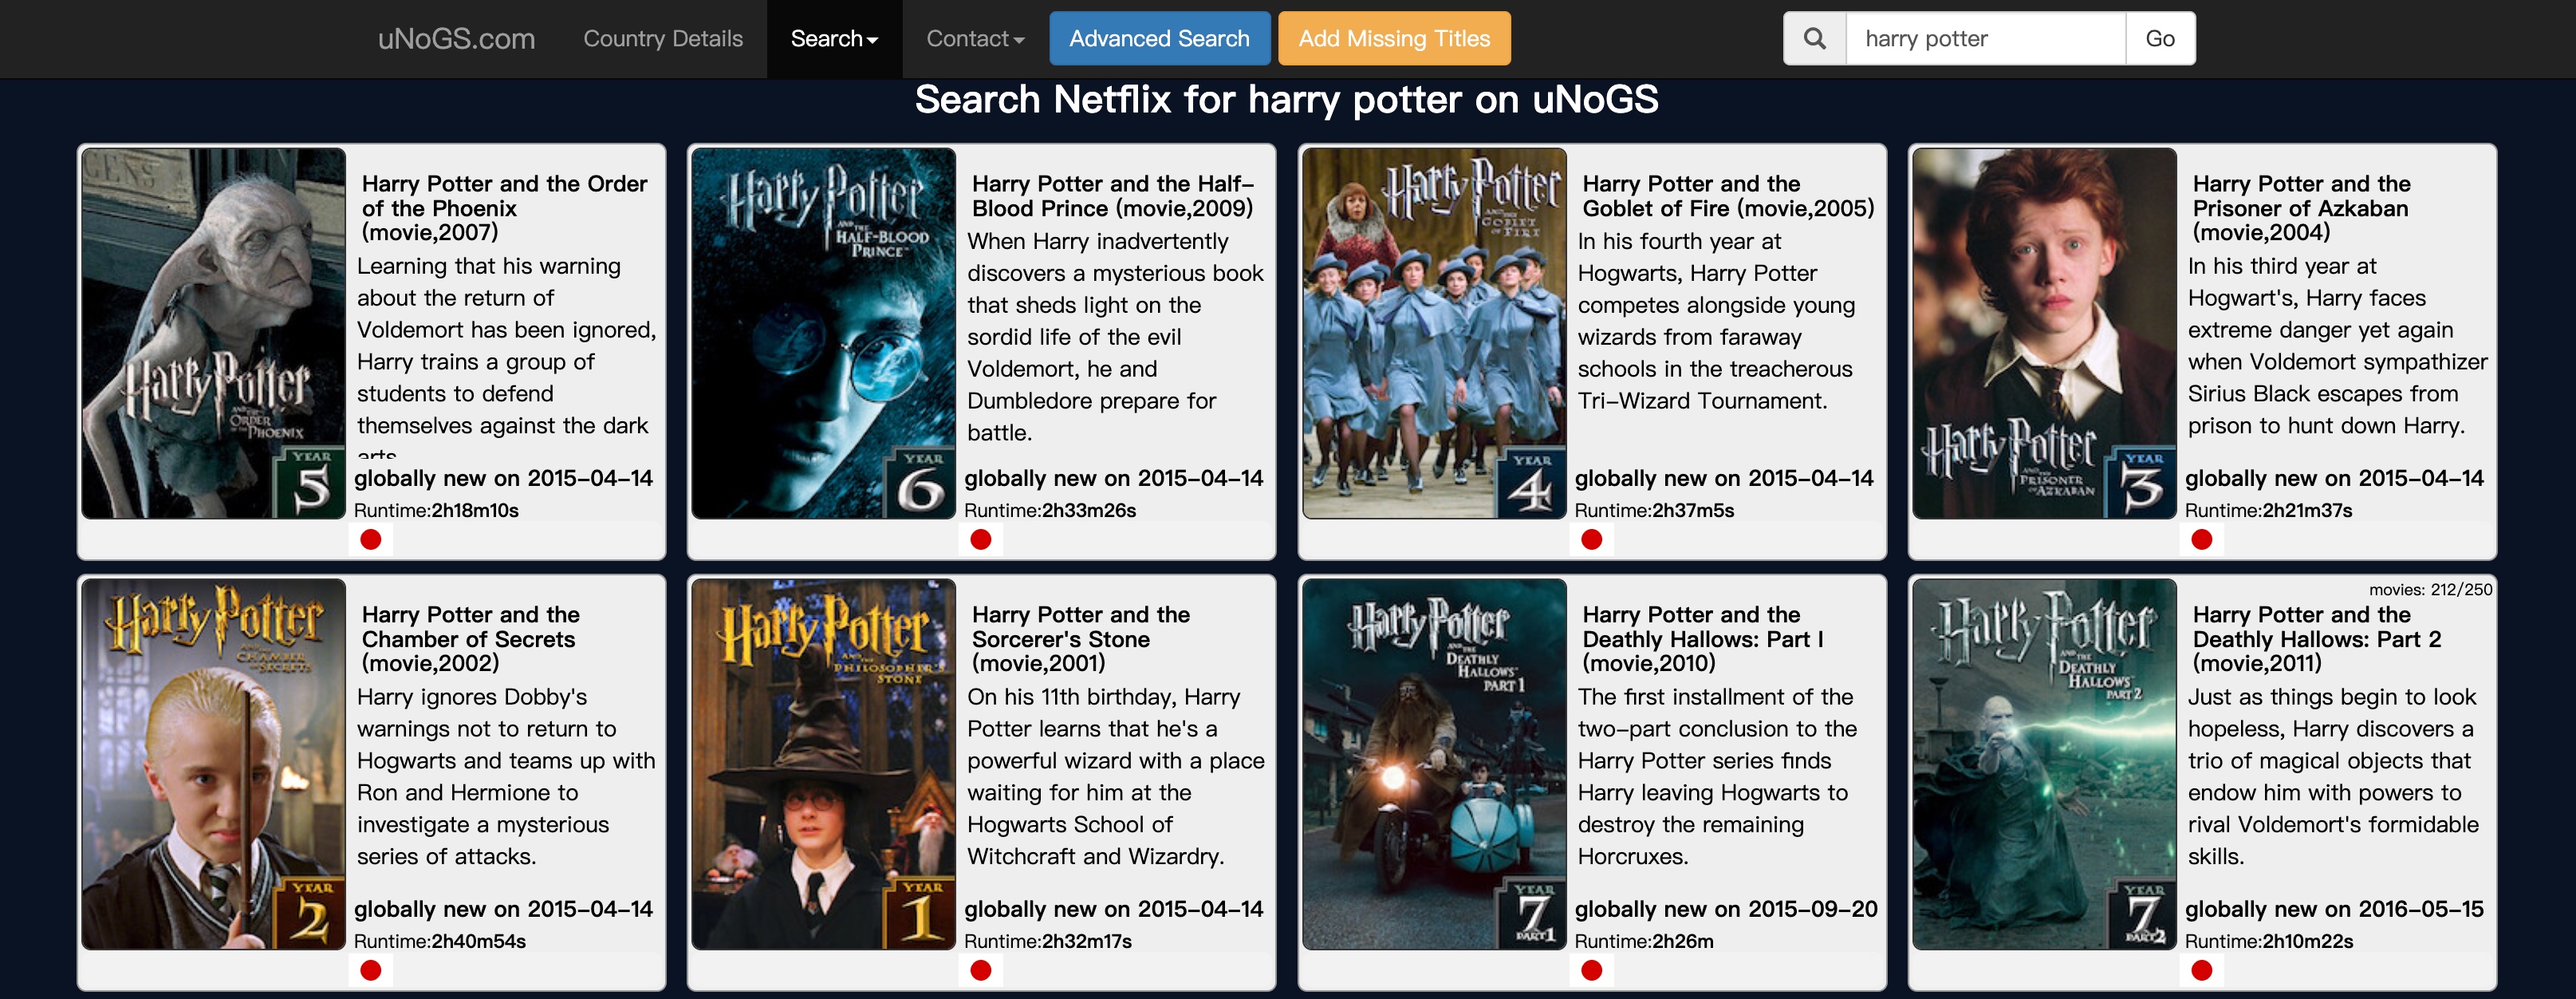Screen dimensions: 2576x999
Task: Open the Order of the Phoenix poster
Action: [x=213, y=334]
